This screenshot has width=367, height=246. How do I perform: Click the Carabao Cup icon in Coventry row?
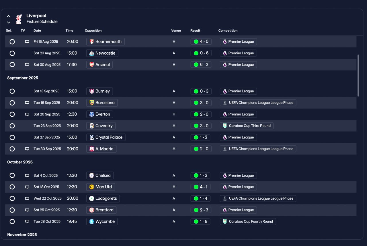tap(225, 126)
